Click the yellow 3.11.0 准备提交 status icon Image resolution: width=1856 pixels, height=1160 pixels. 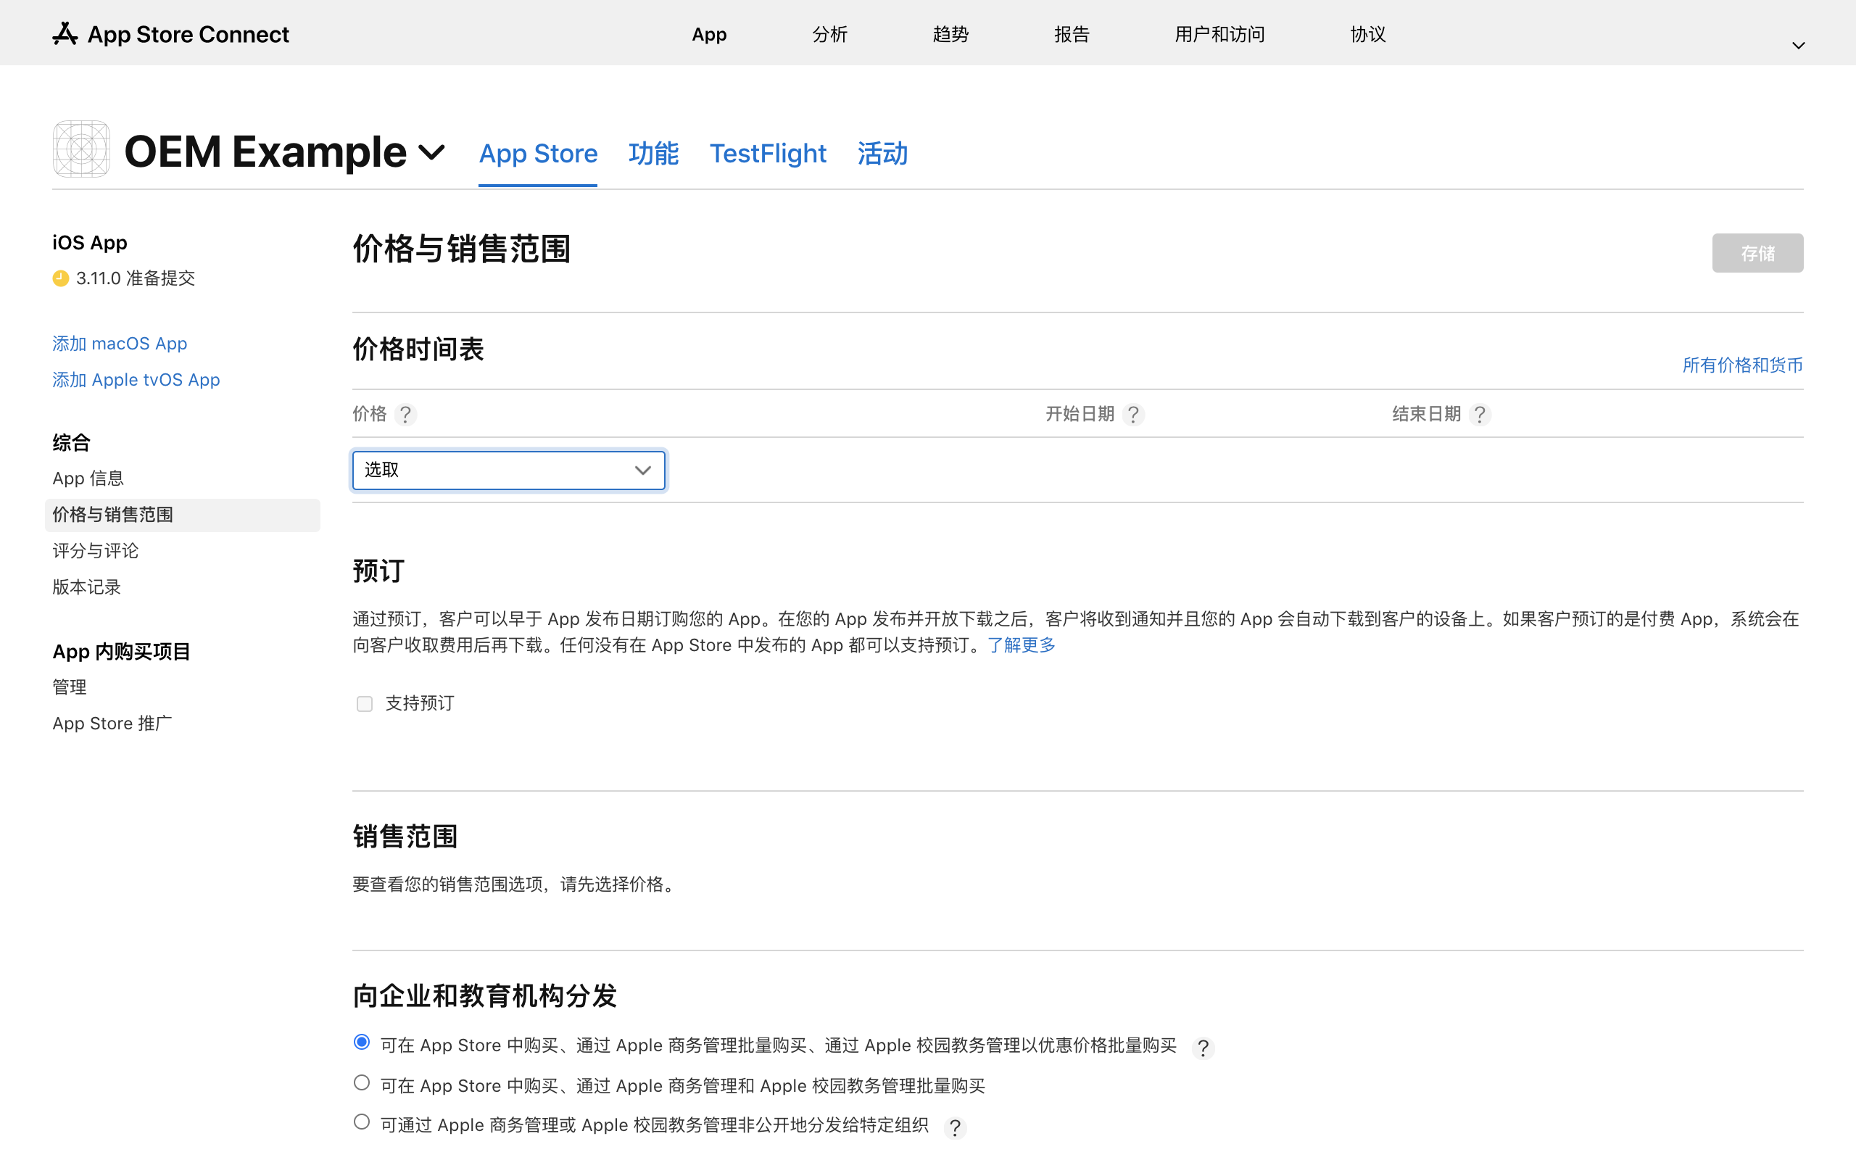pyautogui.click(x=61, y=278)
